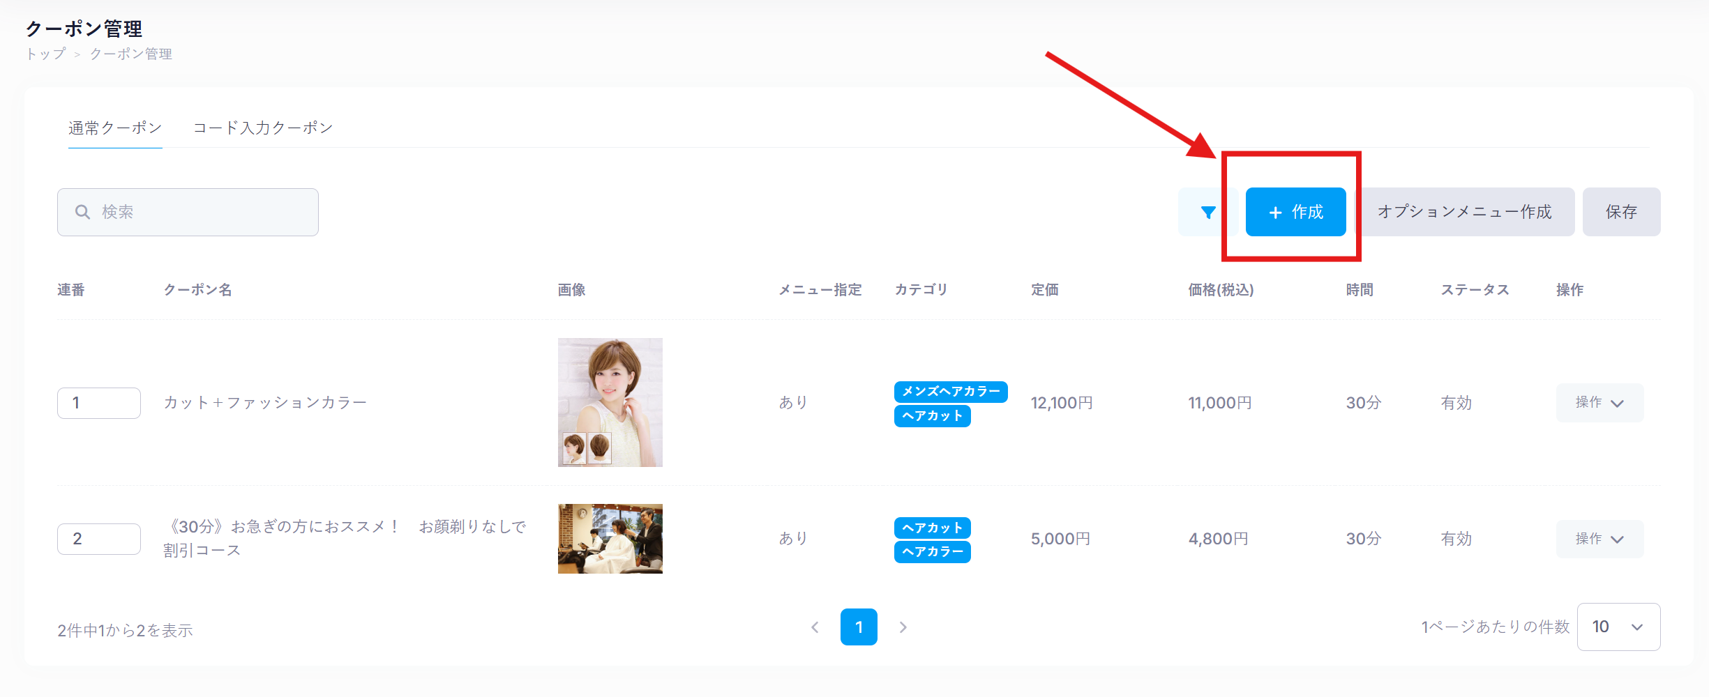Viewport: 1709px width, 697px height.
Task: Click the トップ breadcrumb link
Action: [x=46, y=54]
